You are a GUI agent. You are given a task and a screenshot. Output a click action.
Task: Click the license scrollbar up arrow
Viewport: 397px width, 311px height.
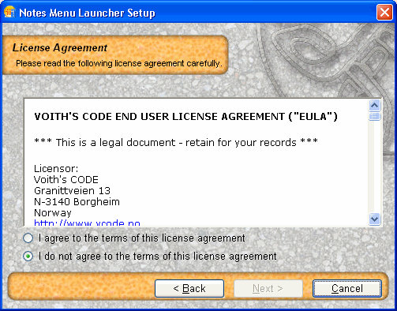pyautogui.click(x=374, y=106)
